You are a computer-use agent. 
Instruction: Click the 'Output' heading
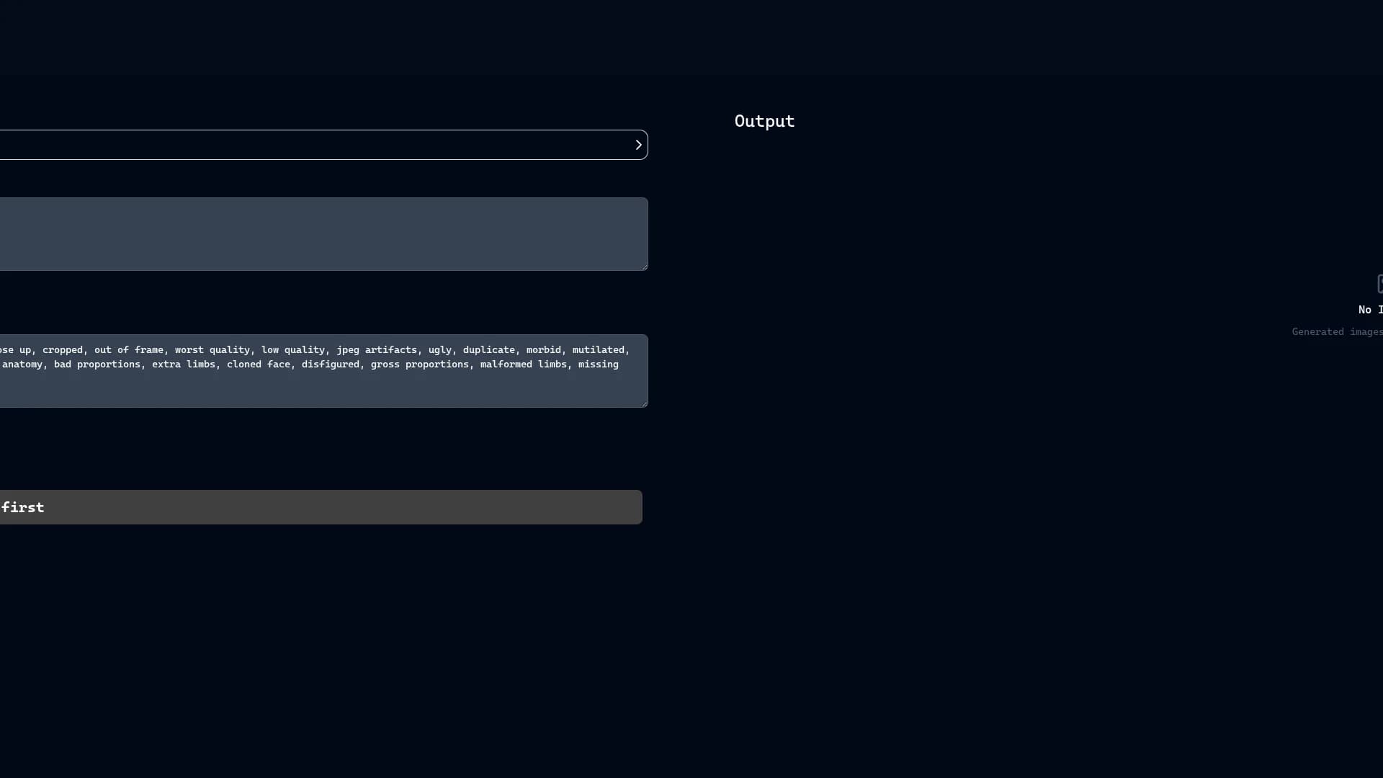pos(764,121)
